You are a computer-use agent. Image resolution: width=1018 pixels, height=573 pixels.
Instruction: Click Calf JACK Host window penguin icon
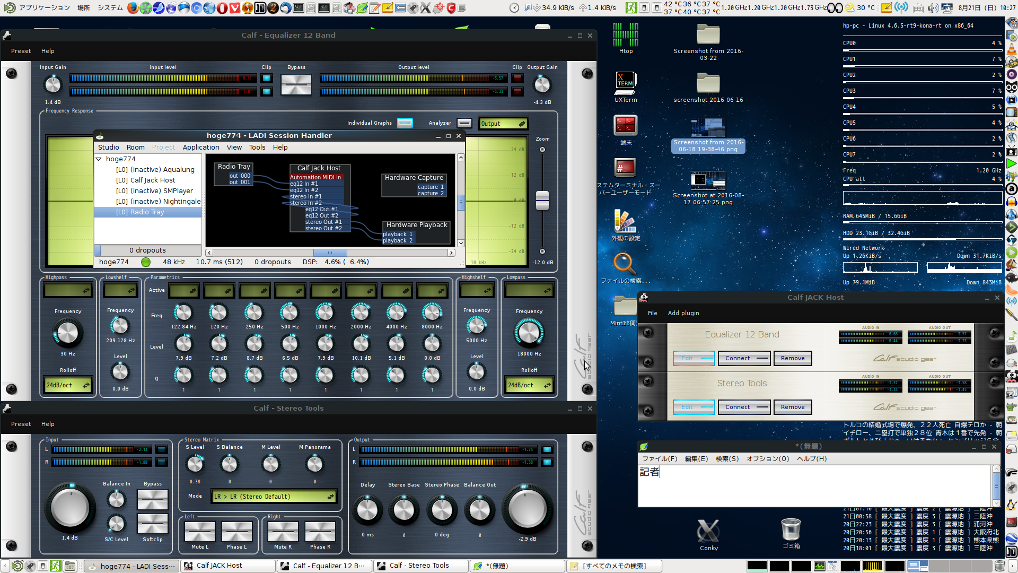[x=644, y=298]
